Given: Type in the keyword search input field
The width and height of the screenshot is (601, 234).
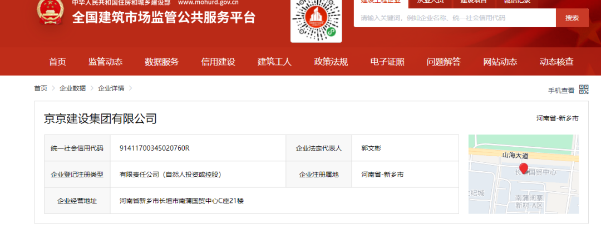Looking at the screenshot, I should click(x=455, y=18).
